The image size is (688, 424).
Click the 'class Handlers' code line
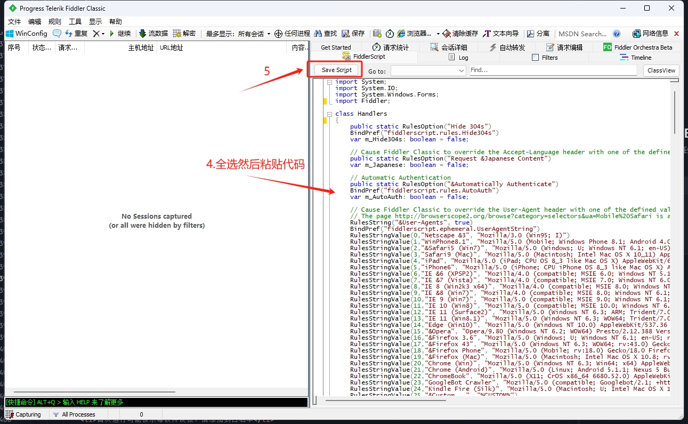361,114
